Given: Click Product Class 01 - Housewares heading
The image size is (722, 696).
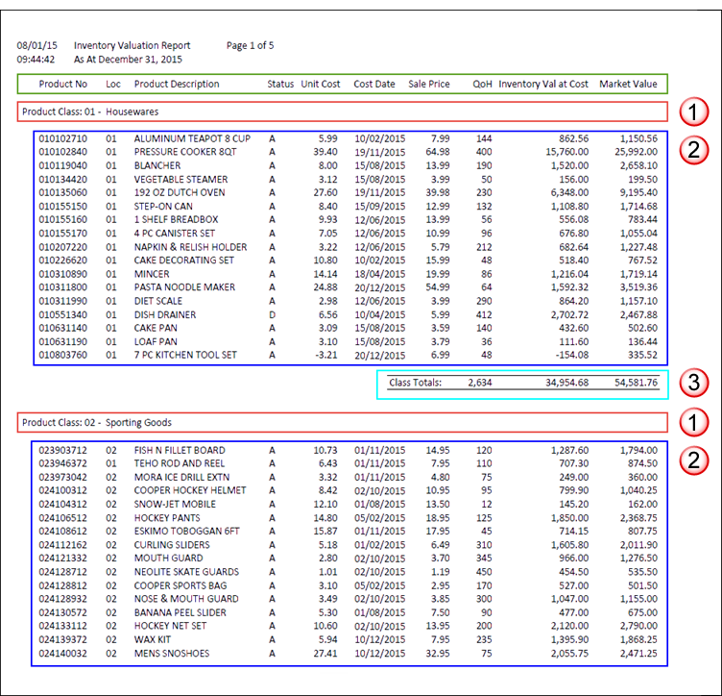Looking at the screenshot, I should click(x=90, y=112).
